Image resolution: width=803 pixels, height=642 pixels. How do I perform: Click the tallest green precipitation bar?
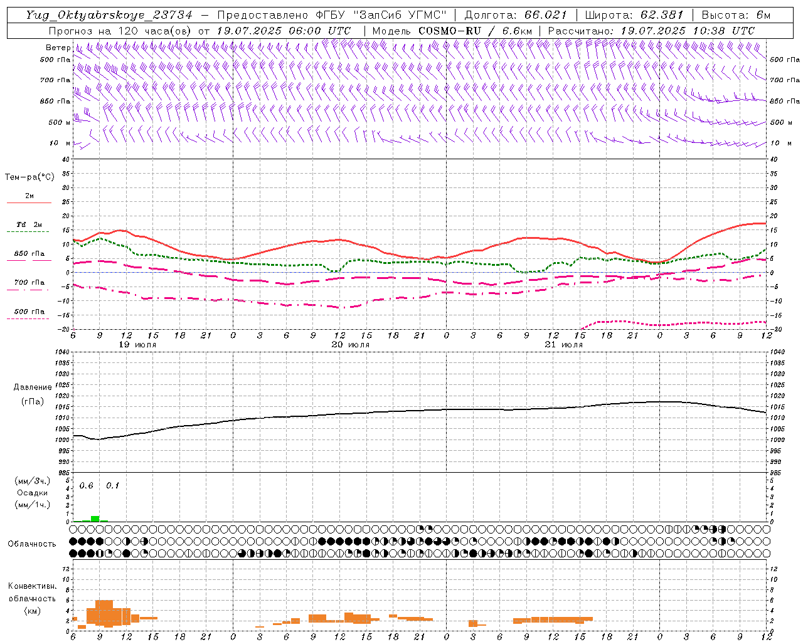coord(95,518)
